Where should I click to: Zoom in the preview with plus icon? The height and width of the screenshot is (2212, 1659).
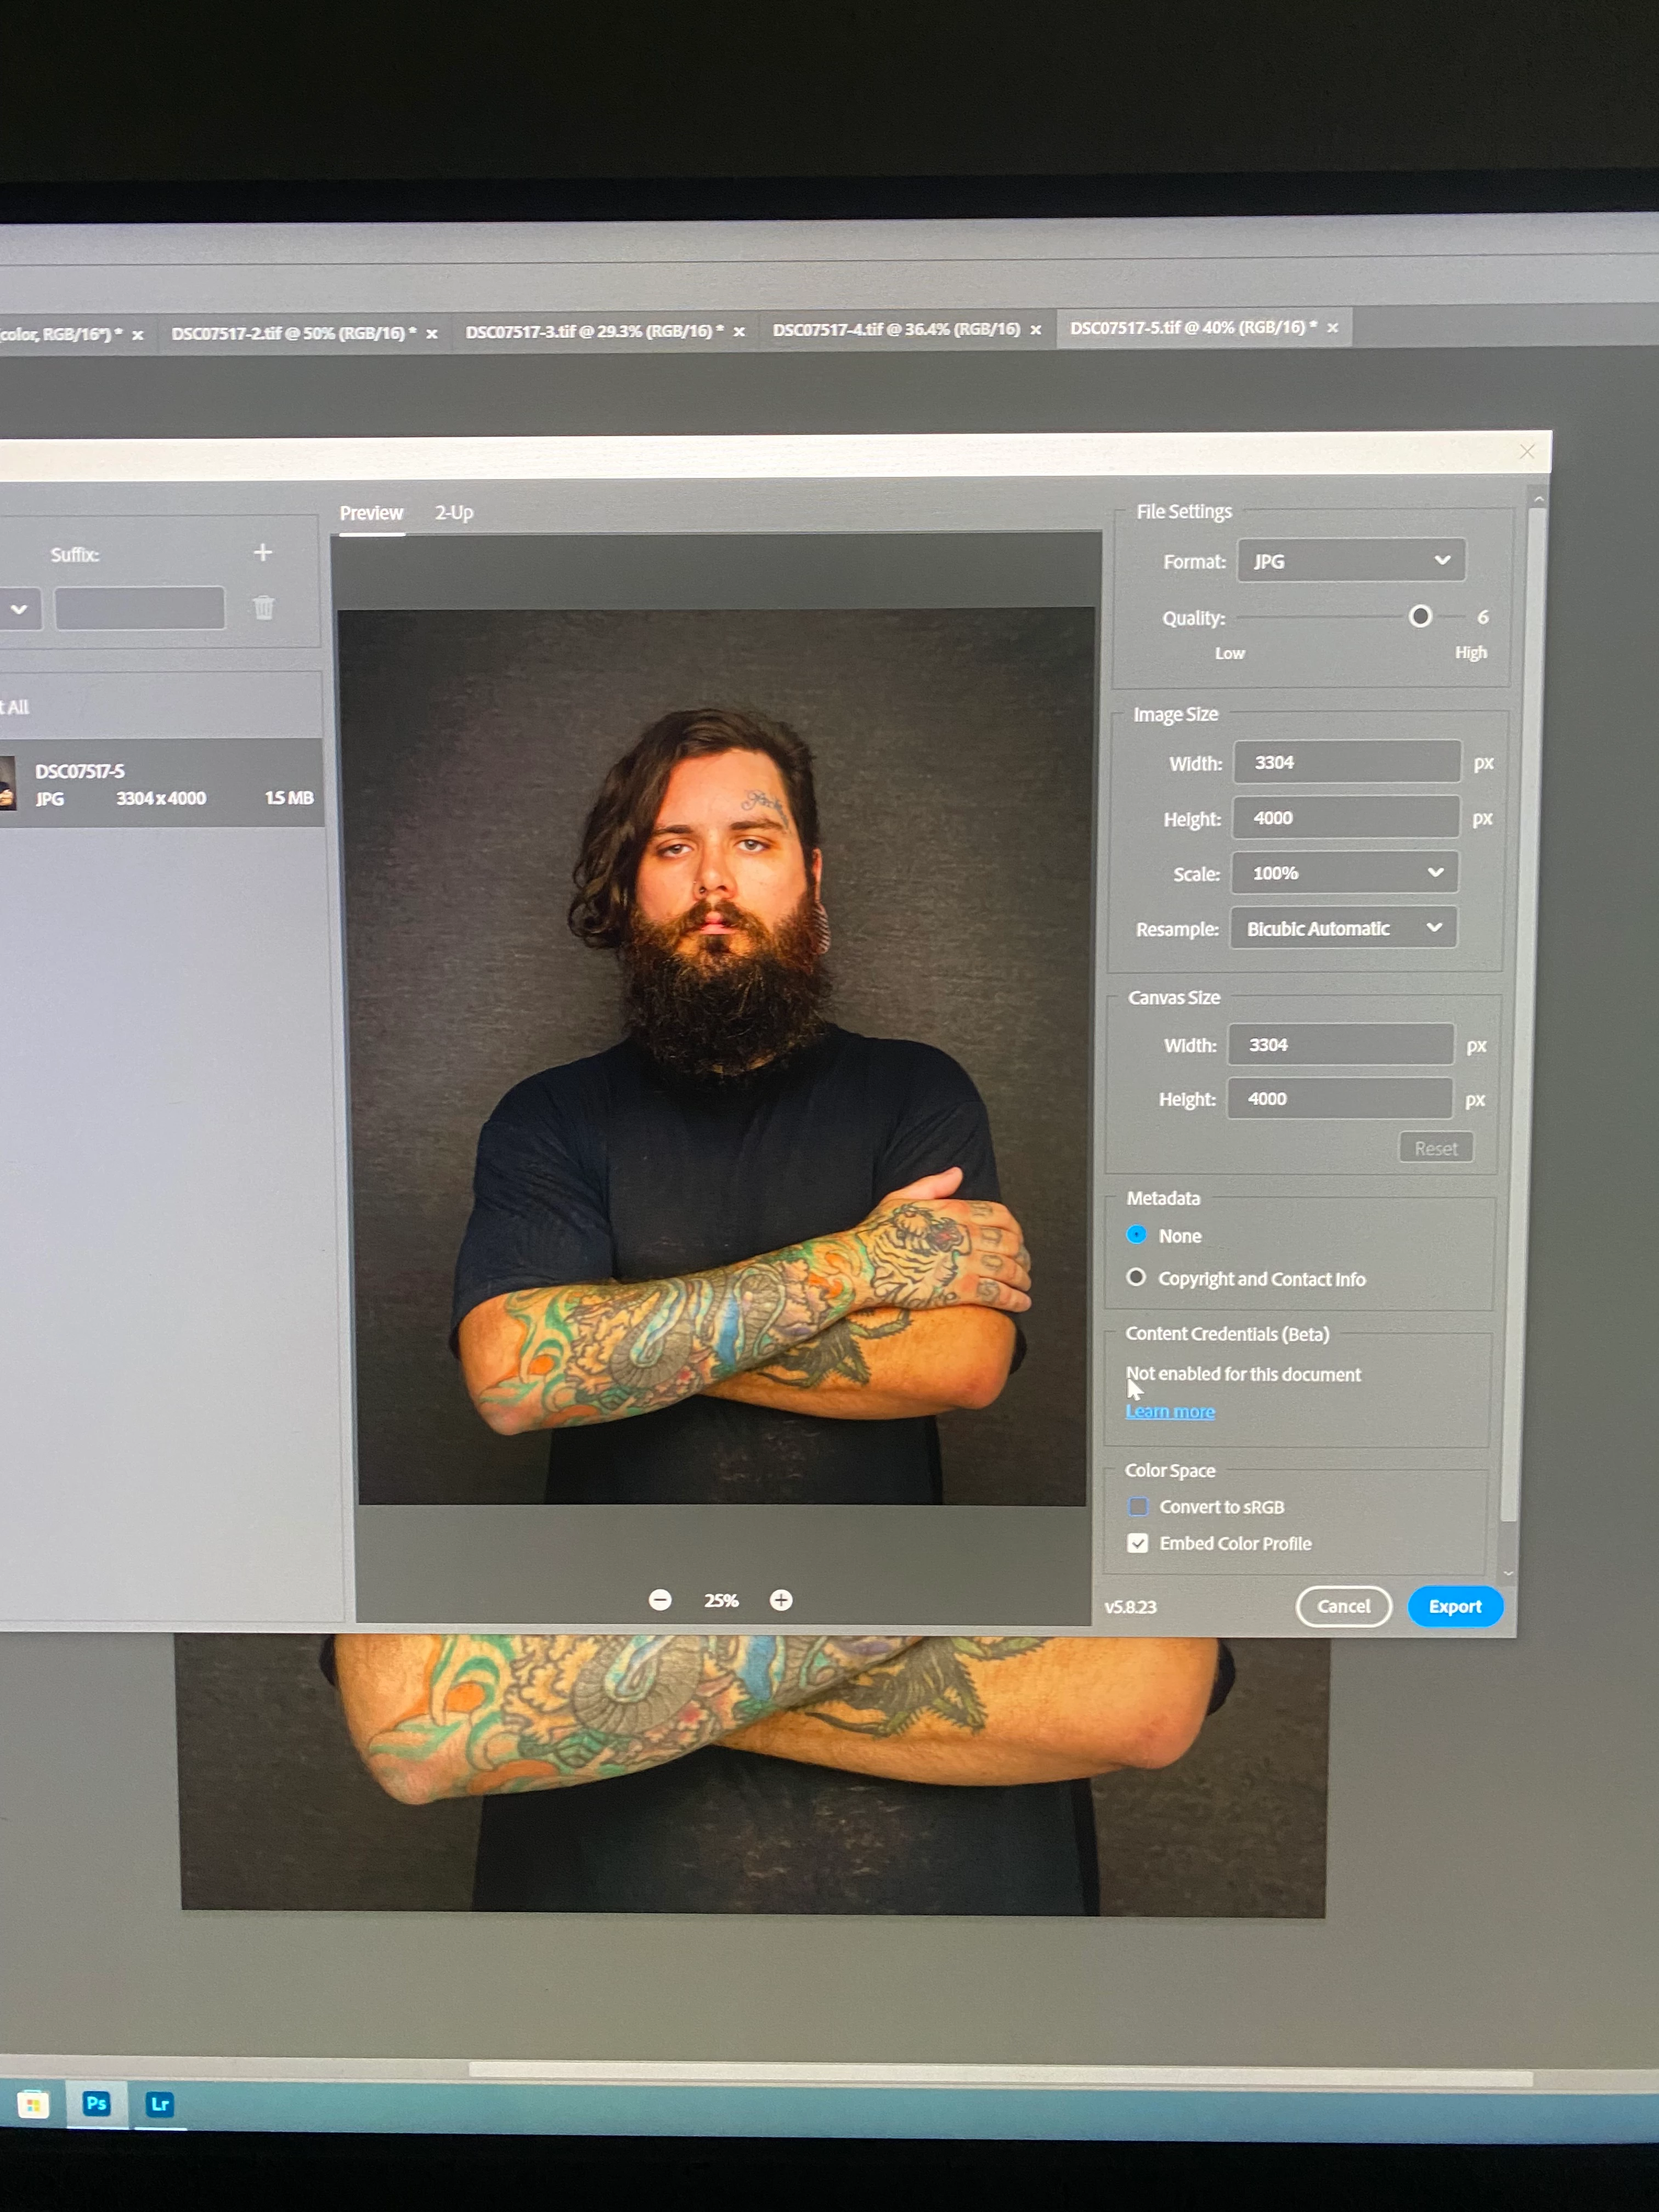(x=781, y=1600)
